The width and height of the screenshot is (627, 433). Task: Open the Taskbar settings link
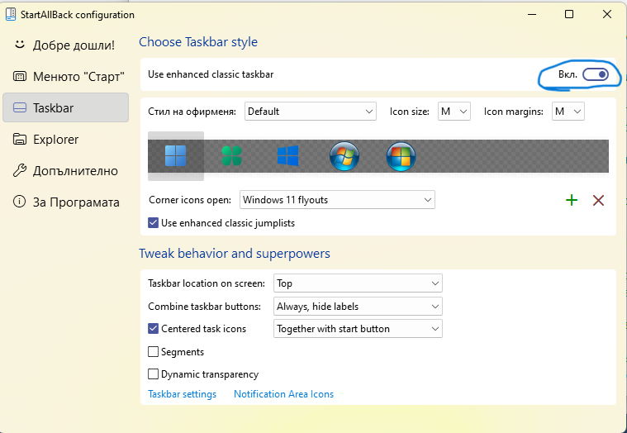coord(182,394)
